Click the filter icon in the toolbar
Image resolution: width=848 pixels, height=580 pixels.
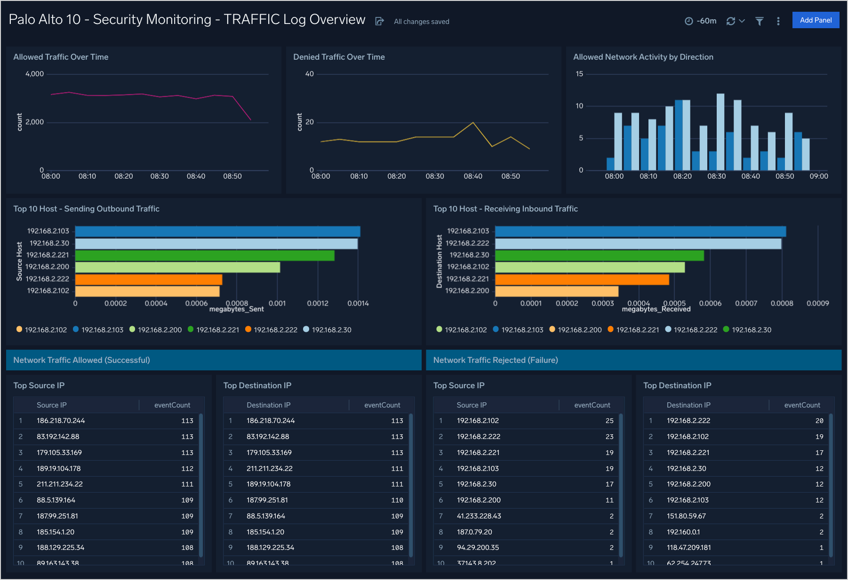pyautogui.click(x=759, y=21)
